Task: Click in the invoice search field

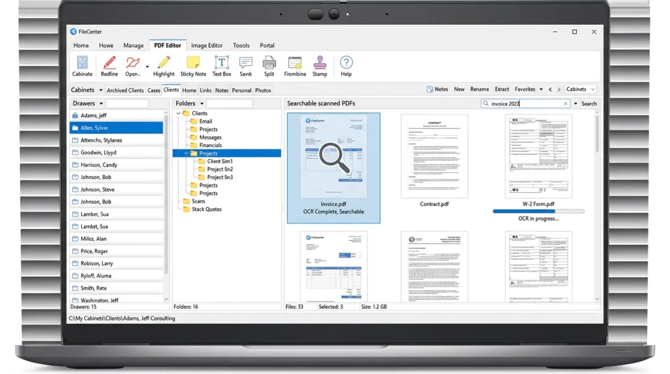Action: [525, 104]
